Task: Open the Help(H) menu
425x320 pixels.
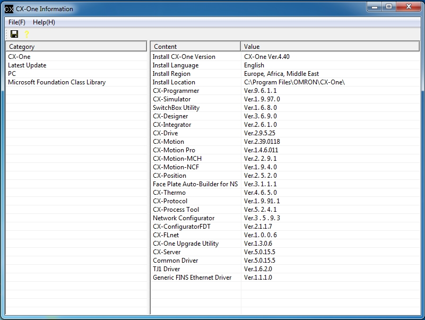Action: tap(44, 22)
